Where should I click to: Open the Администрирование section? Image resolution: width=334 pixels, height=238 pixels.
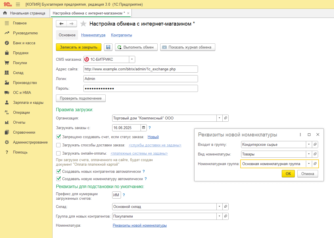click(26, 142)
